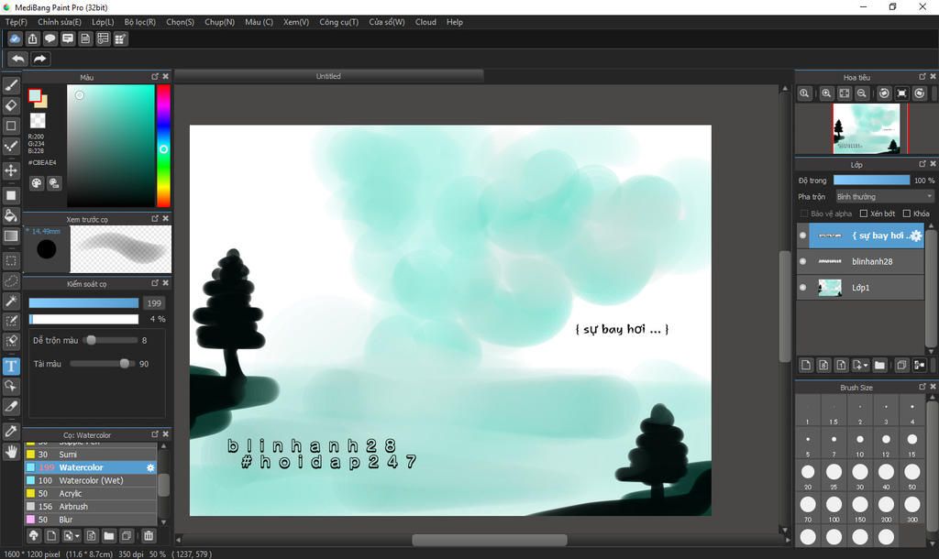Adjust the Dễ trộn màu slider
This screenshot has width=939, height=559.
pyautogui.click(x=111, y=340)
